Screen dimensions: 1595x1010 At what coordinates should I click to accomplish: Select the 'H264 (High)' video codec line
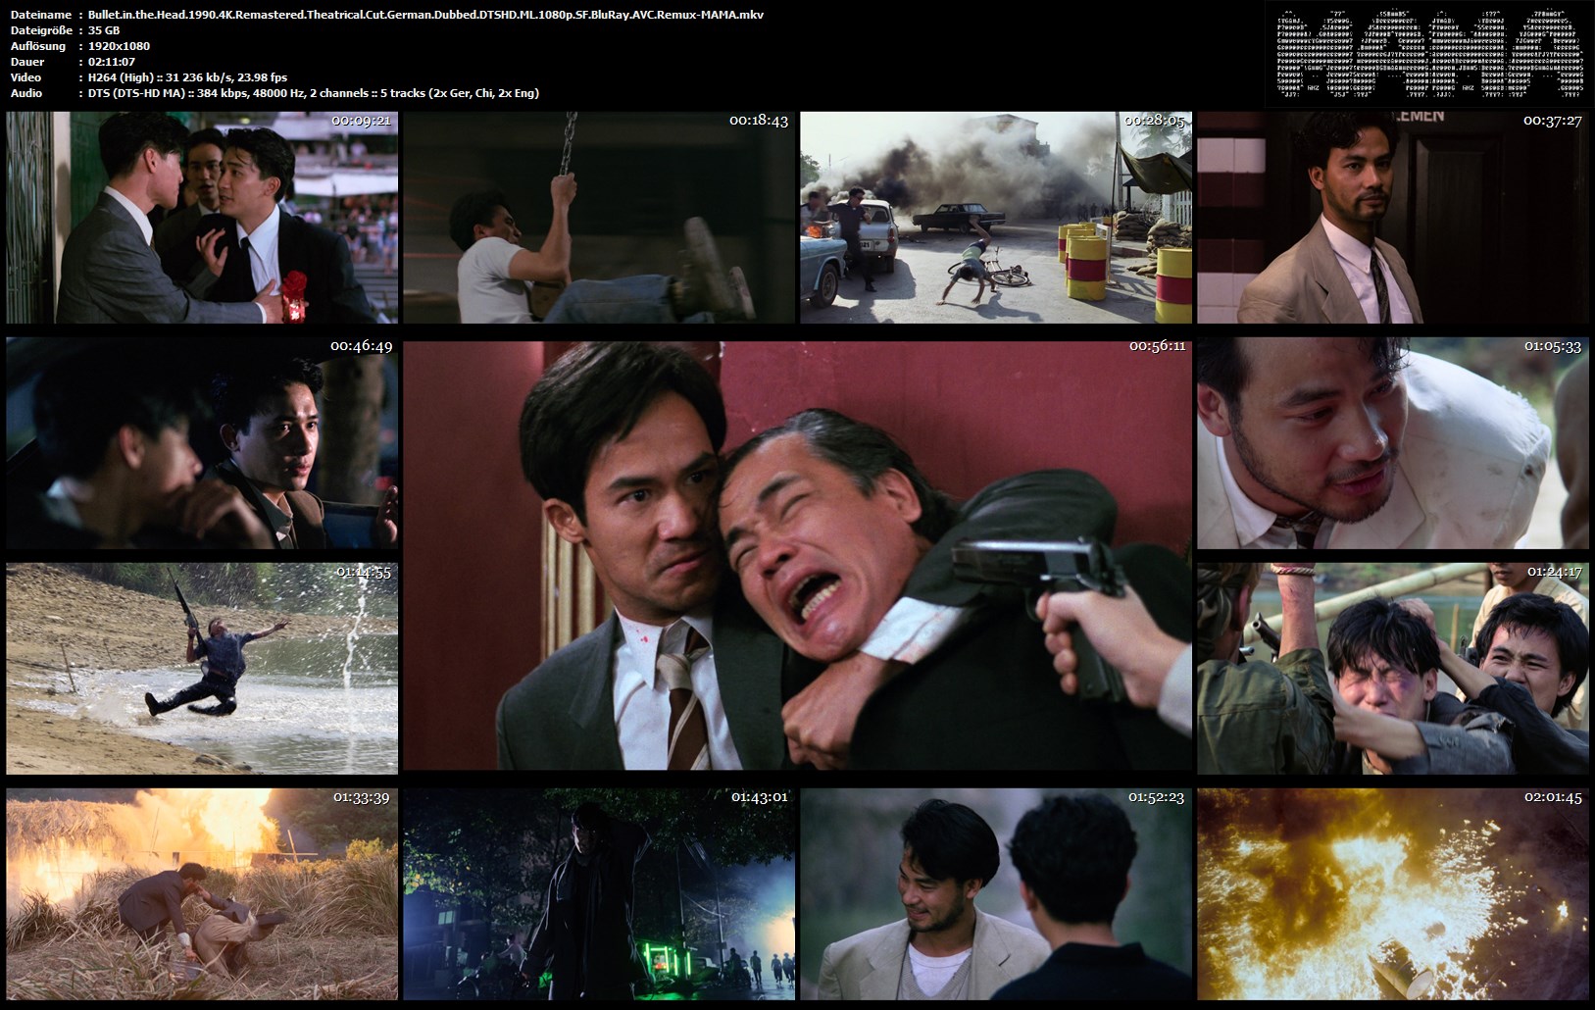(x=187, y=77)
